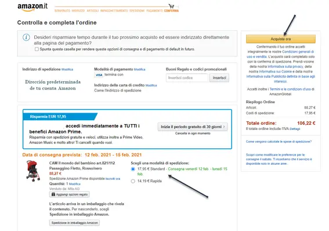Click the Acquista ora button
Screen dimensions: 329x231
[x=280, y=39]
